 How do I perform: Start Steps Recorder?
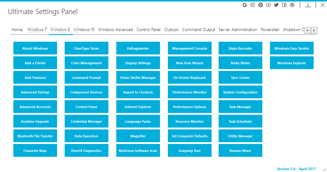point(240,48)
